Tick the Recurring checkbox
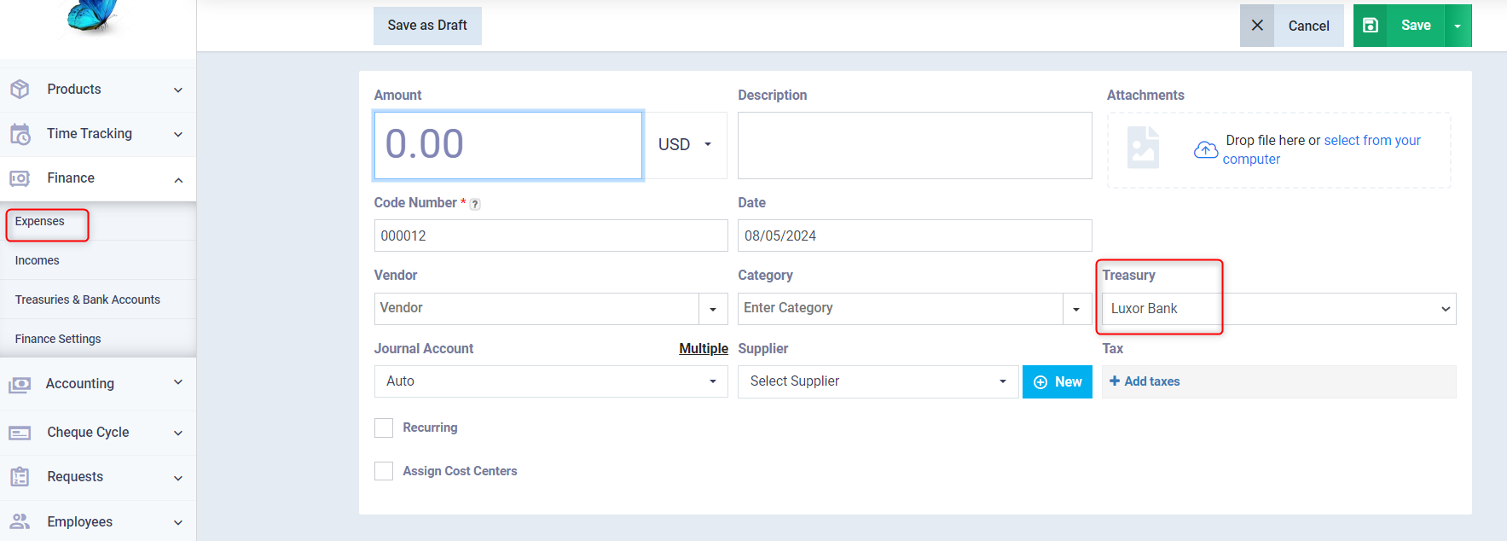This screenshot has height=541, width=1507. click(384, 428)
